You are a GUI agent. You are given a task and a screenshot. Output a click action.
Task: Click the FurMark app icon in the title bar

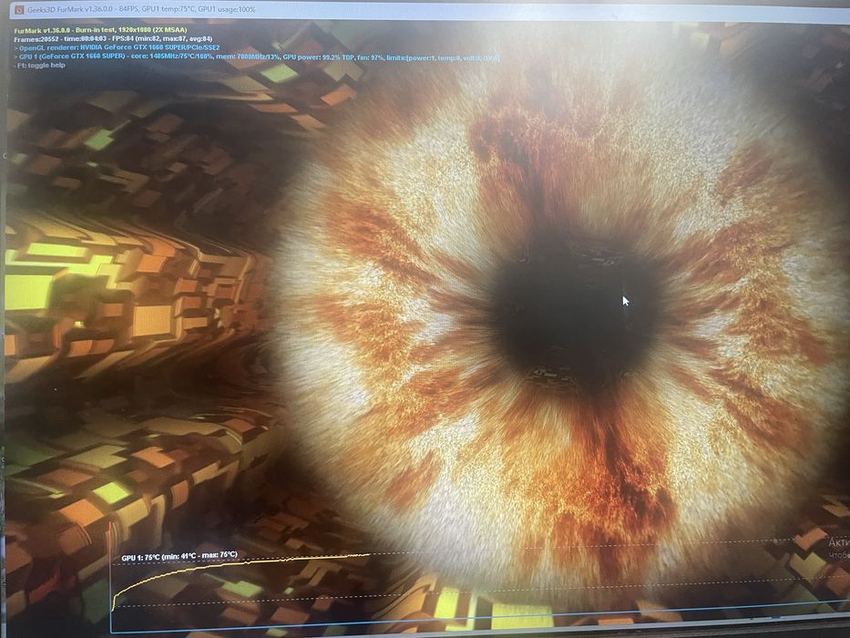(x=18, y=9)
